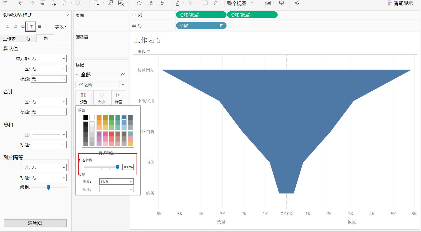
Task: Click the first 总和(数量) pill on columns
Action: (201, 15)
